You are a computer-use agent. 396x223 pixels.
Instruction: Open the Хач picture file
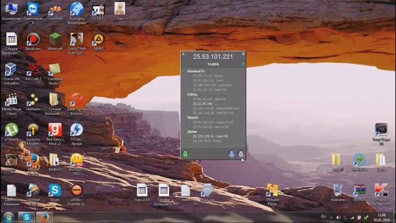(120, 12)
